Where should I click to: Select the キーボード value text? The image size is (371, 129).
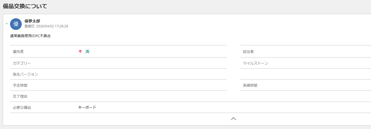87,107
